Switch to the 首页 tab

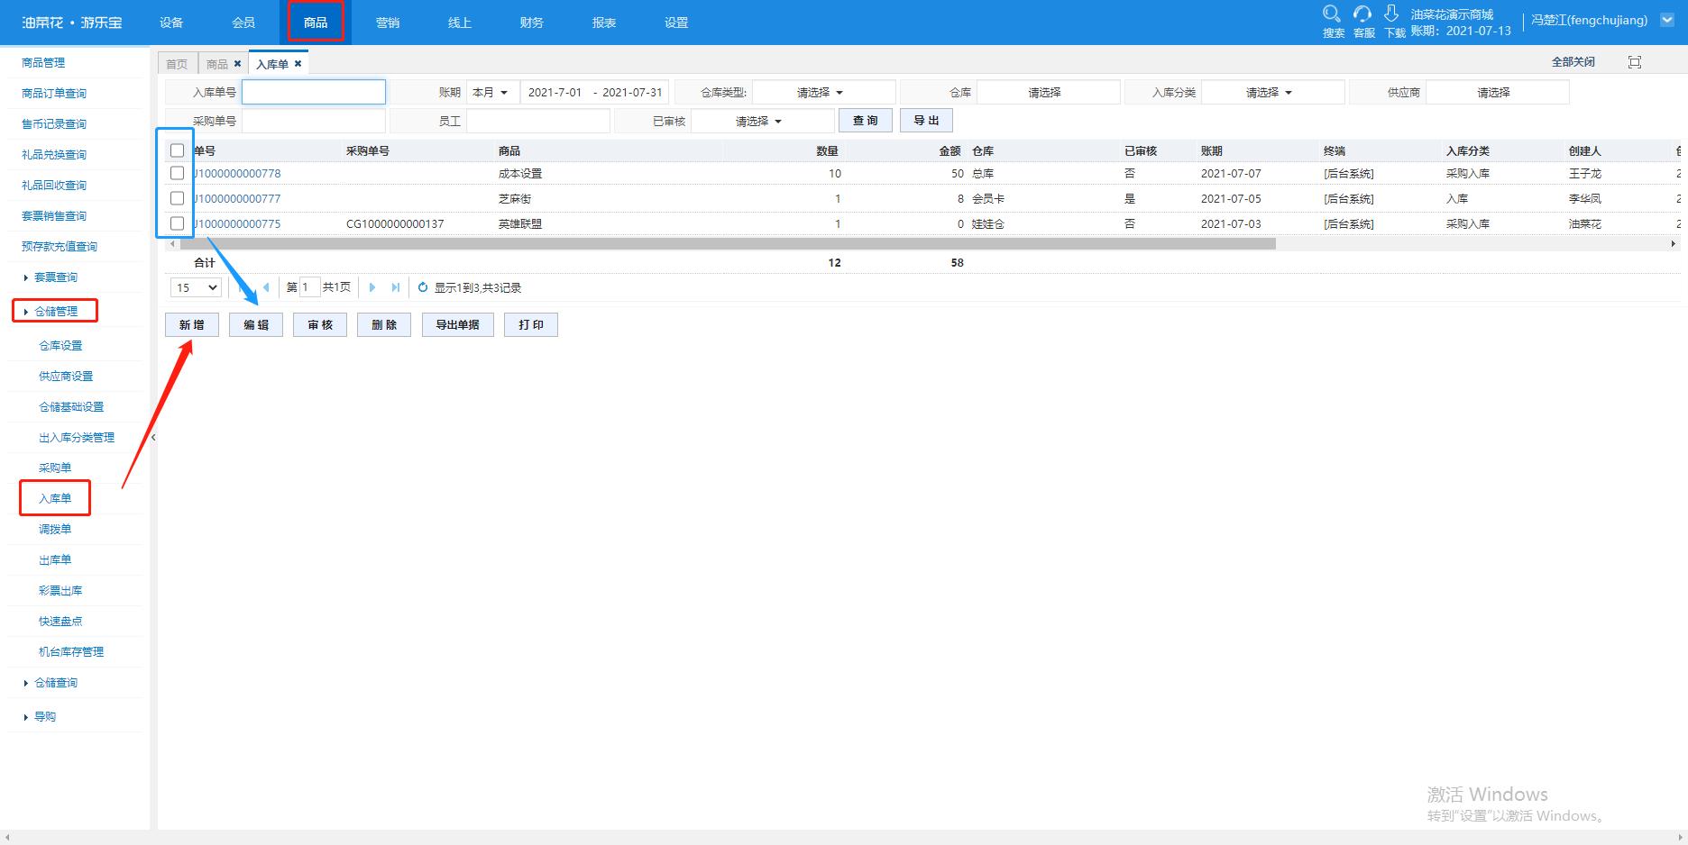pos(178,63)
